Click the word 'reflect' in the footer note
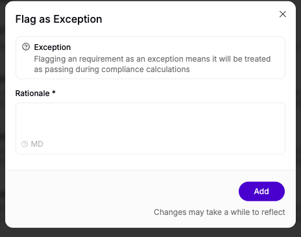Viewport: 301px width, 237px height. [x=273, y=212]
